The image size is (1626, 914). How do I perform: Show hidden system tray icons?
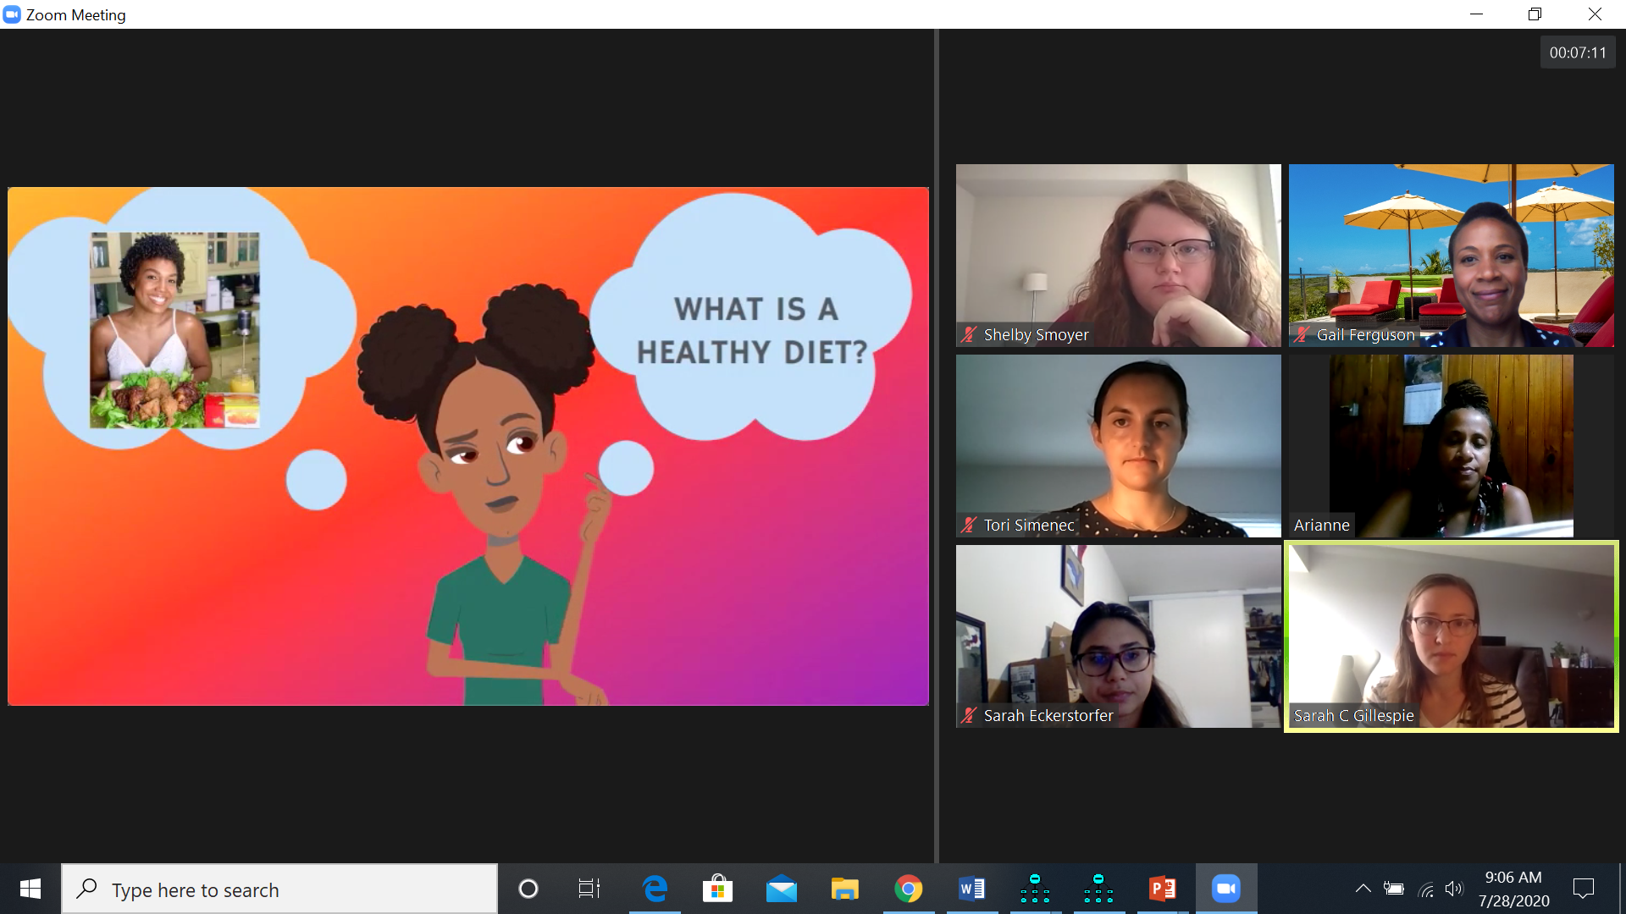click(1363, 889)
